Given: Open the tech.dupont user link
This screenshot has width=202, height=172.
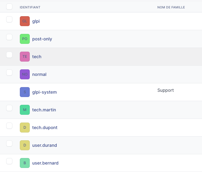Looking at the screenshot, I should click(x=45, y=128).
